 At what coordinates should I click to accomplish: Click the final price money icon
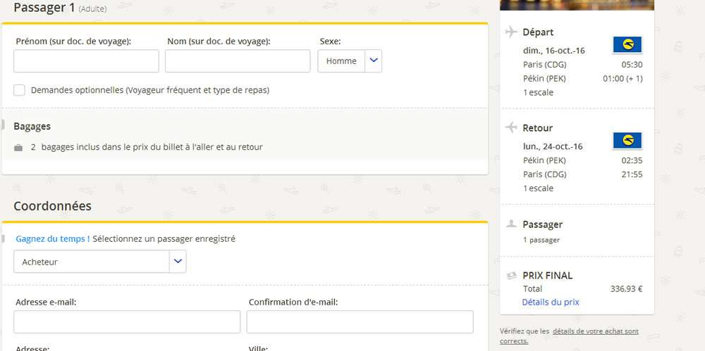[512, 275]
